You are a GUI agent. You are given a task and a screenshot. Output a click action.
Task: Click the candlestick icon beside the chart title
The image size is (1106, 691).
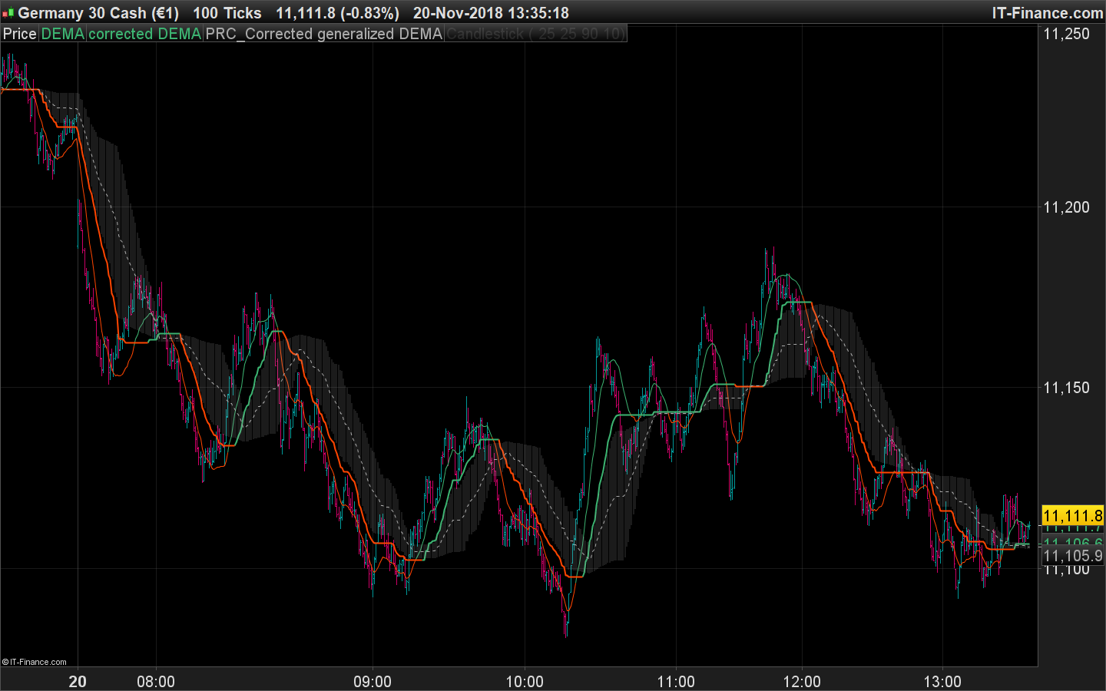8,13
